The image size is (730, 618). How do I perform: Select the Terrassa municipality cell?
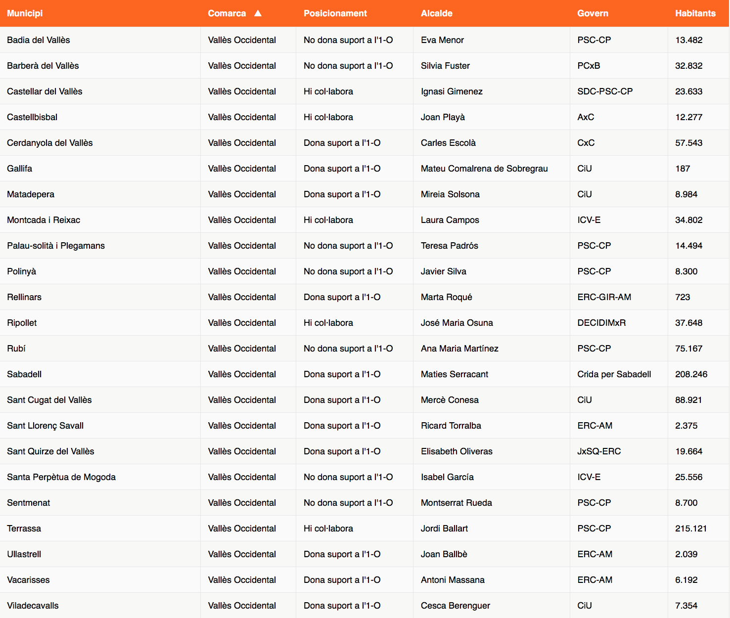coord(24,529)
